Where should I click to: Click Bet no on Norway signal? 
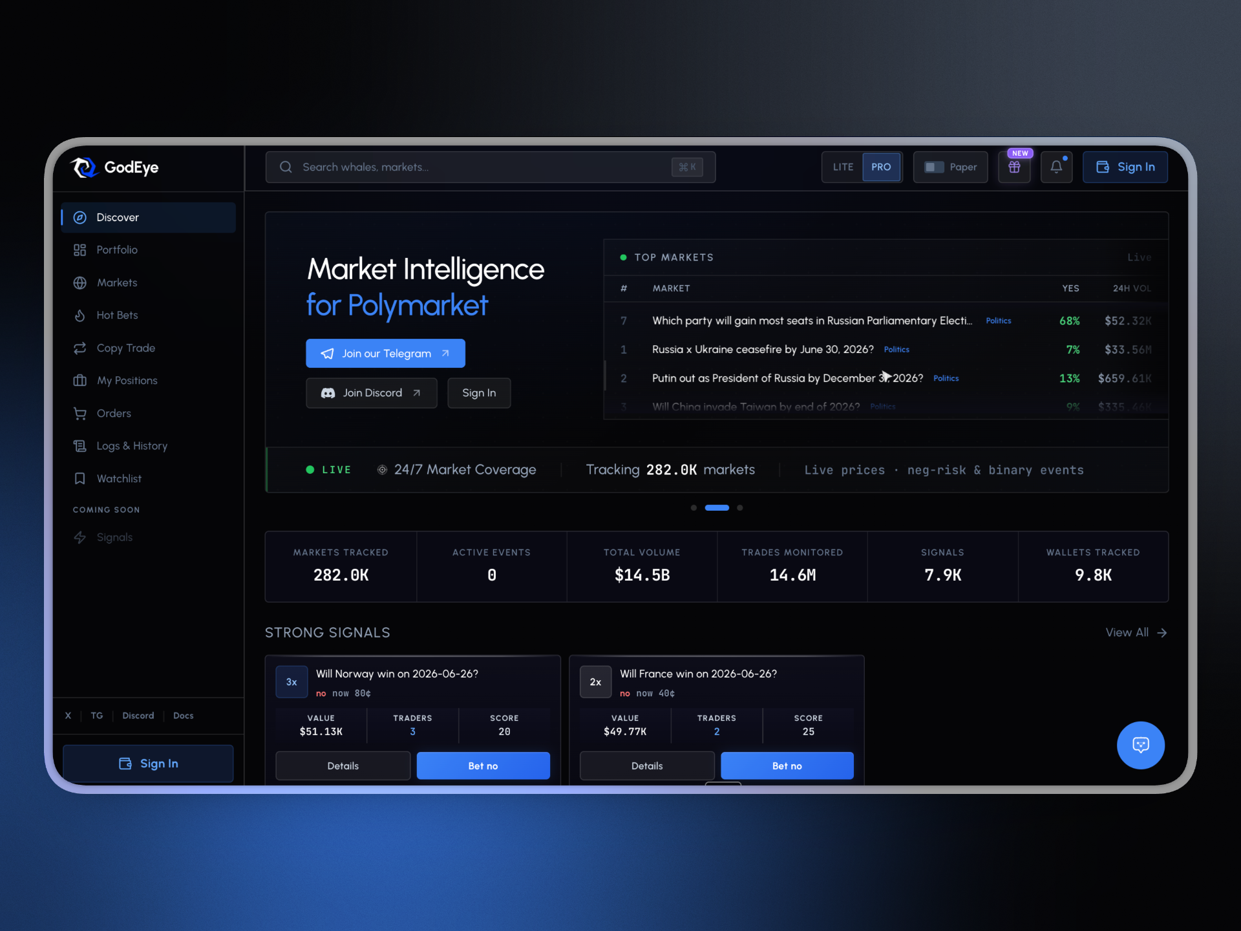(483, 765)
